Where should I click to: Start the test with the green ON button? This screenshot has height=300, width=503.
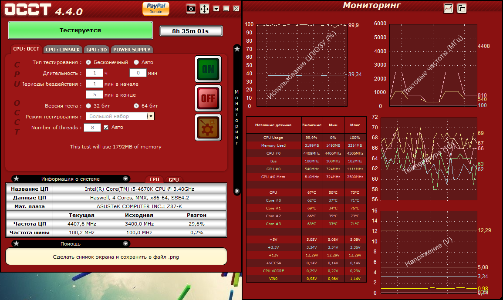click(208, 69)
